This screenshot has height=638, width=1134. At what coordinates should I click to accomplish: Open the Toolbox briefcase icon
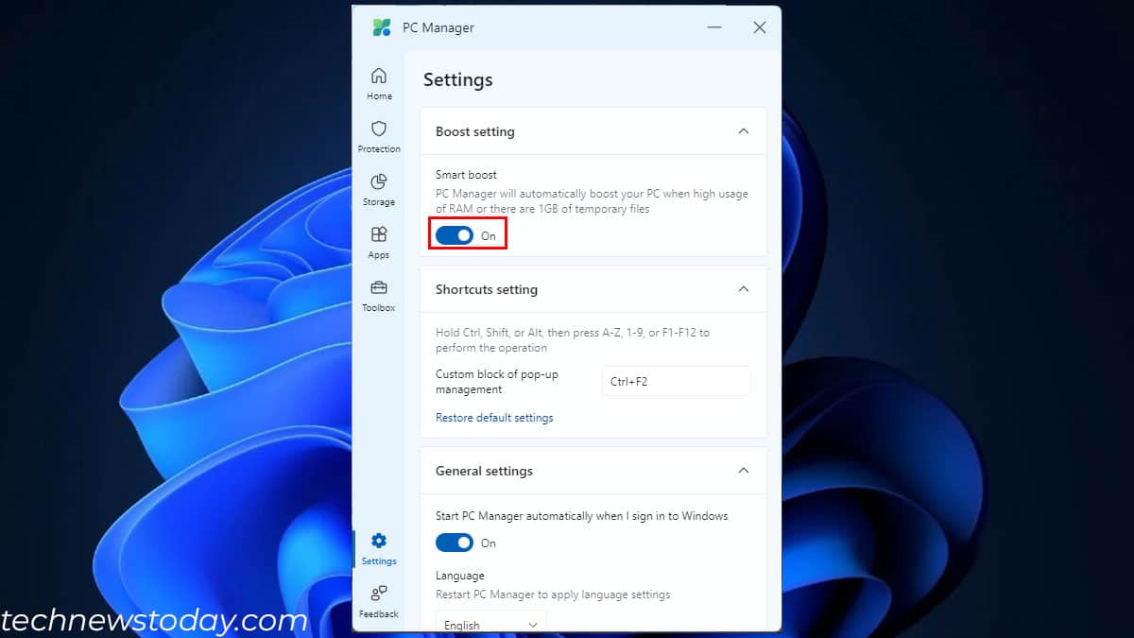pos(379,288)
